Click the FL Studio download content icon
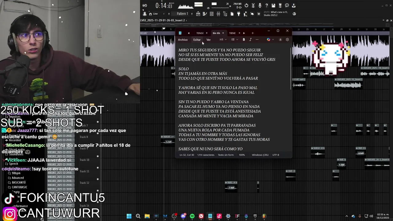393x221 pixels. click(x=294, y=6)
